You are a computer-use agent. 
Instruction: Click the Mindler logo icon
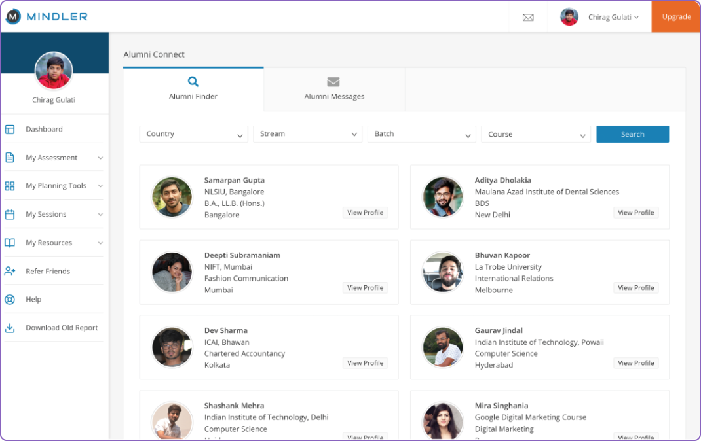point(13,17)
